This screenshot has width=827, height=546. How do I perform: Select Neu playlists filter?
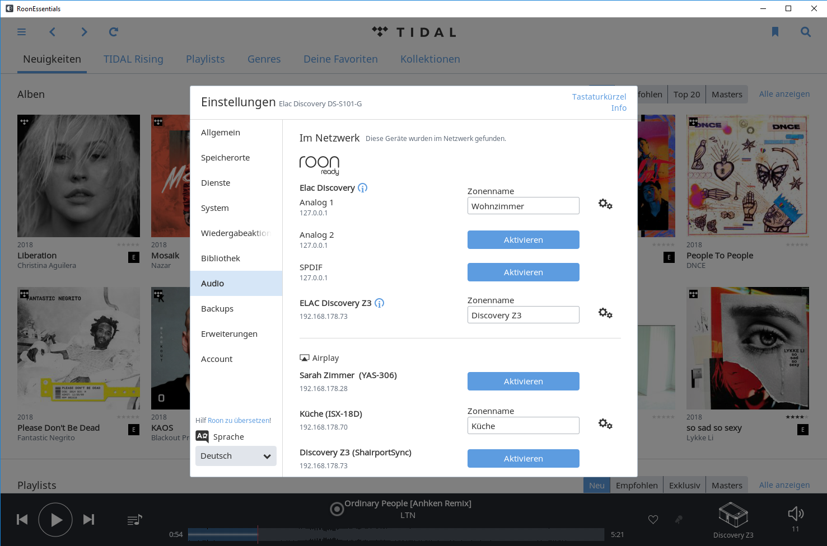pyautogui.click(x=597, y=486)
